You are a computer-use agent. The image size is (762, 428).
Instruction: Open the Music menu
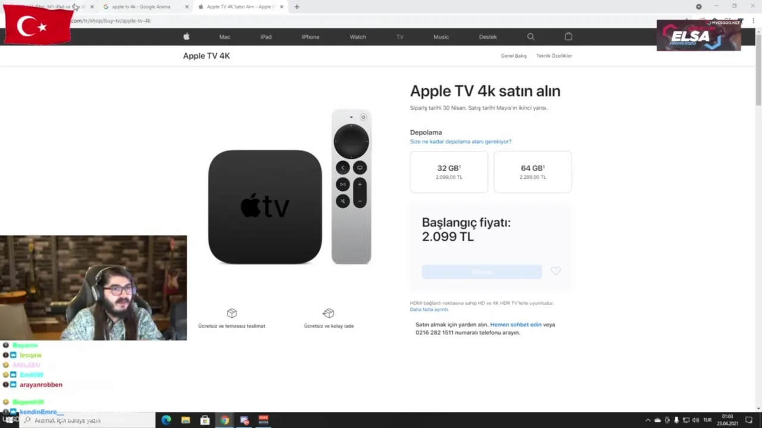click(441, 37)
